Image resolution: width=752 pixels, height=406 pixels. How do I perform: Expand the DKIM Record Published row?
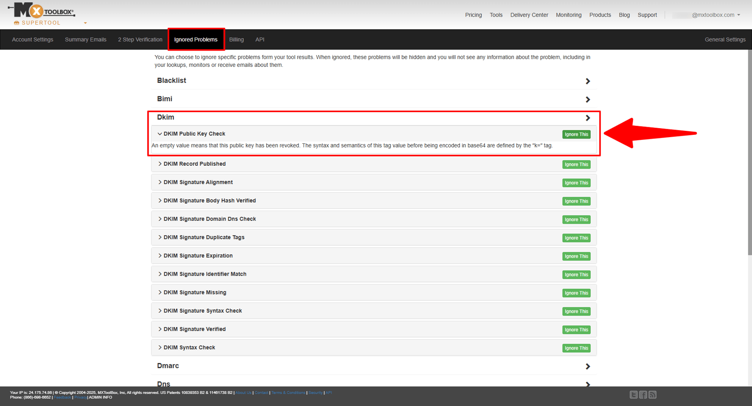click(160, 164)
